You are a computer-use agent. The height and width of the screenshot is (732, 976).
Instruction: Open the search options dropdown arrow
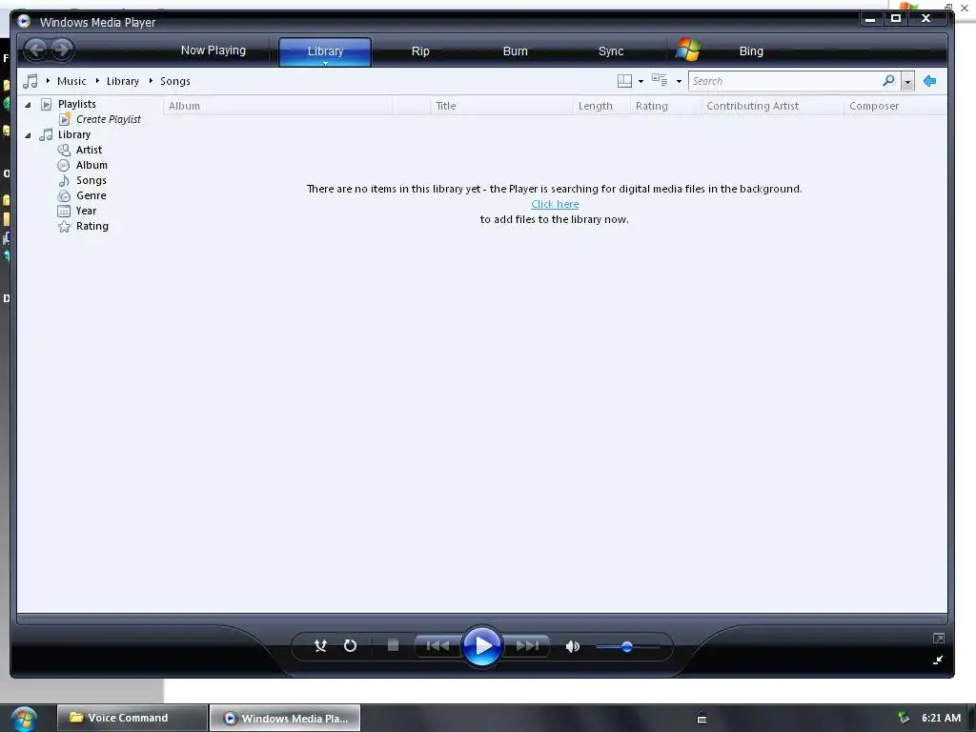tap(907, 82)
